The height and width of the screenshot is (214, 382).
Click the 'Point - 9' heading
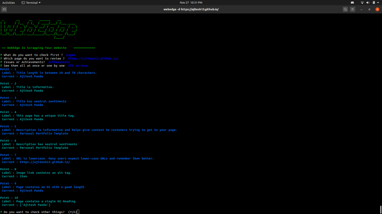click(x=8, y=183)
